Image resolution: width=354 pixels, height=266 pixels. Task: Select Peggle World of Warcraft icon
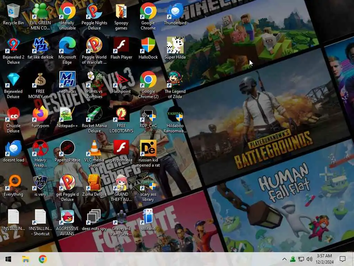coord(94,46)
